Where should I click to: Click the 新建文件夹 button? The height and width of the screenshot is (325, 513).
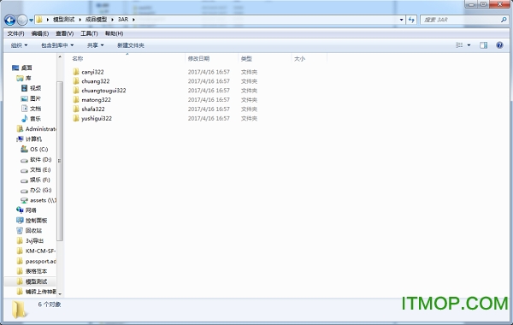pyautogui.click(x=131, y=45)
